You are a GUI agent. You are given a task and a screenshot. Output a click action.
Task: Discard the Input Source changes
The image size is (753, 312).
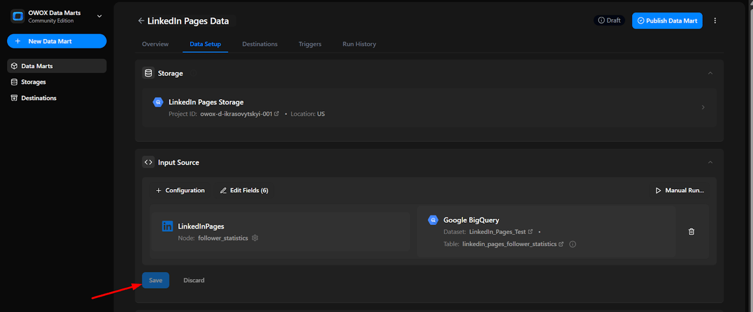194,281
